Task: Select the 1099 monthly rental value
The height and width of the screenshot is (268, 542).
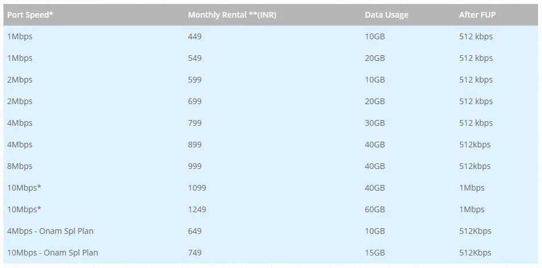Action: tap(197, 188)
